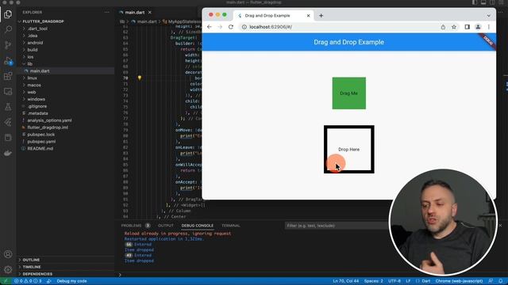
Task: Click the Drop Here target box
Action: click(349, 150)
